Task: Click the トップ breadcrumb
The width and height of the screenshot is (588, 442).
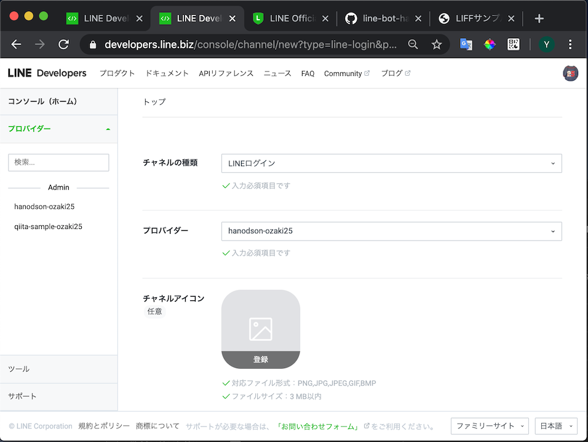Action: pos(154,102)
